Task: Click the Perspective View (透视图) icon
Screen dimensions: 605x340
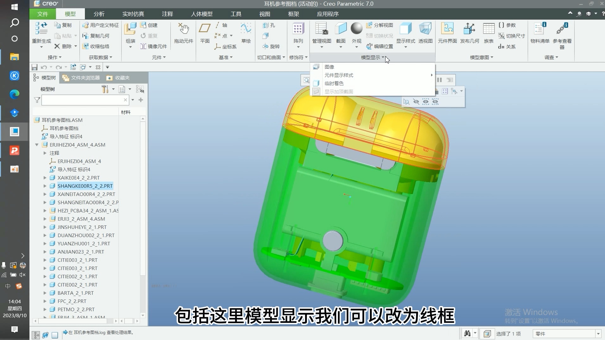Action: click(x=425, y=28)
